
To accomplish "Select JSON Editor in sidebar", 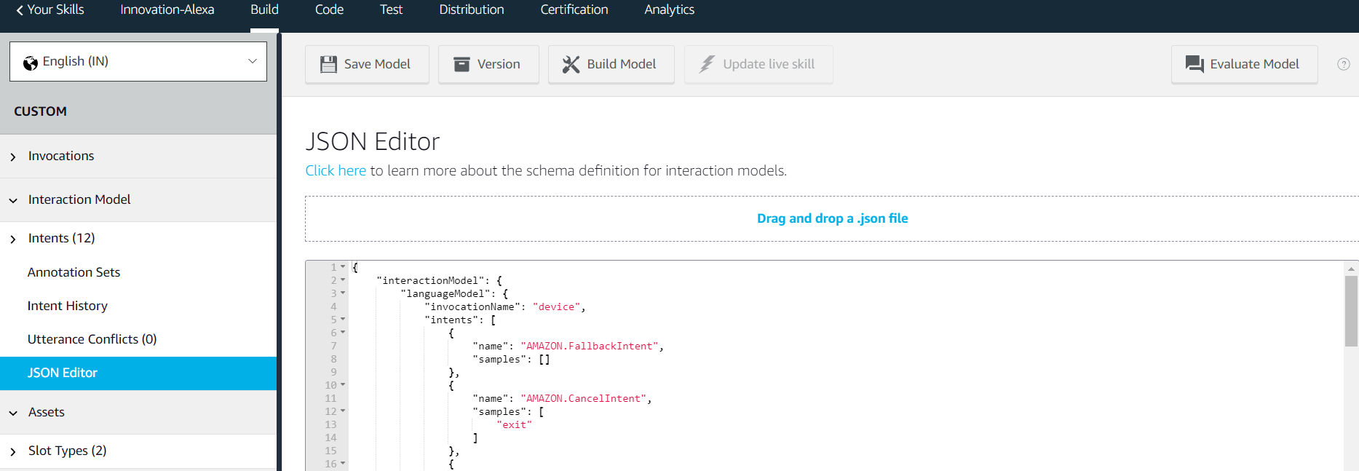I will (x=138, y=373).
